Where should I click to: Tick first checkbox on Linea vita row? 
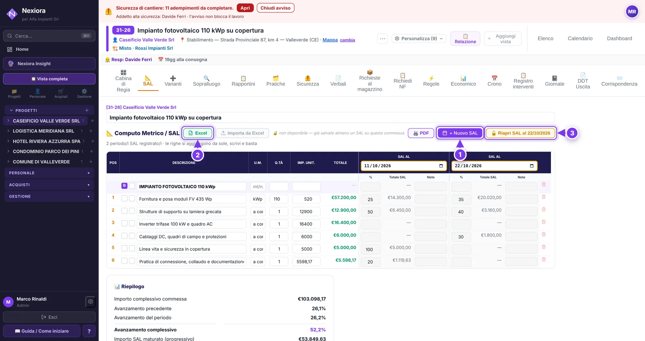click(x=124, y=248)
